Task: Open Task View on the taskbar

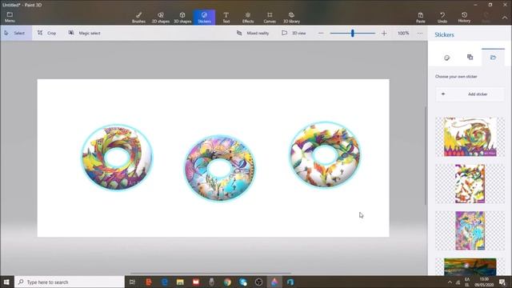Action: pyautogui.click(x=132, y=282)
